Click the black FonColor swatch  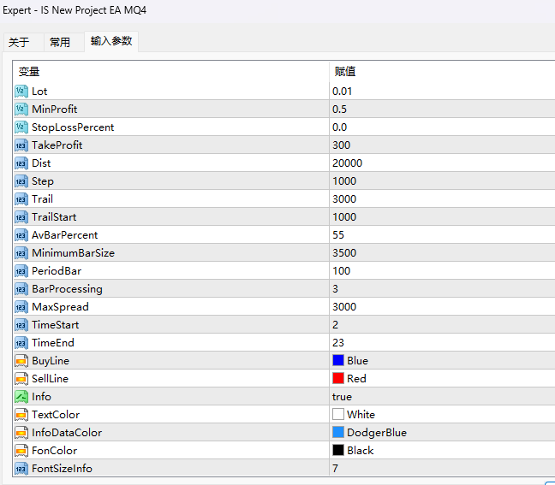pyautogui.click(x=338, y=450)
